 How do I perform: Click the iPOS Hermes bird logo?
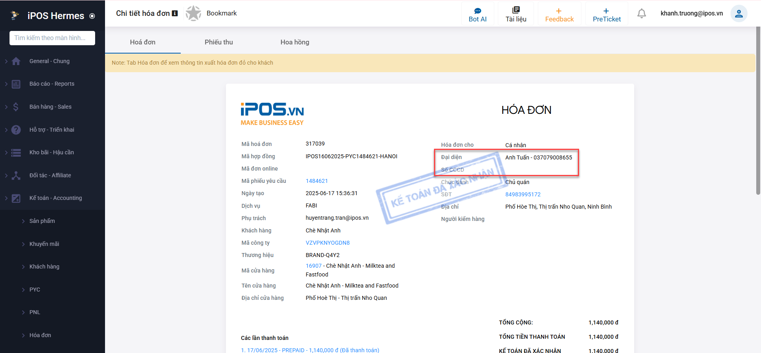[x=15, y=15]
